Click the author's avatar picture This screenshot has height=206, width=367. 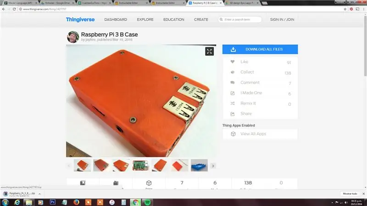73,37
